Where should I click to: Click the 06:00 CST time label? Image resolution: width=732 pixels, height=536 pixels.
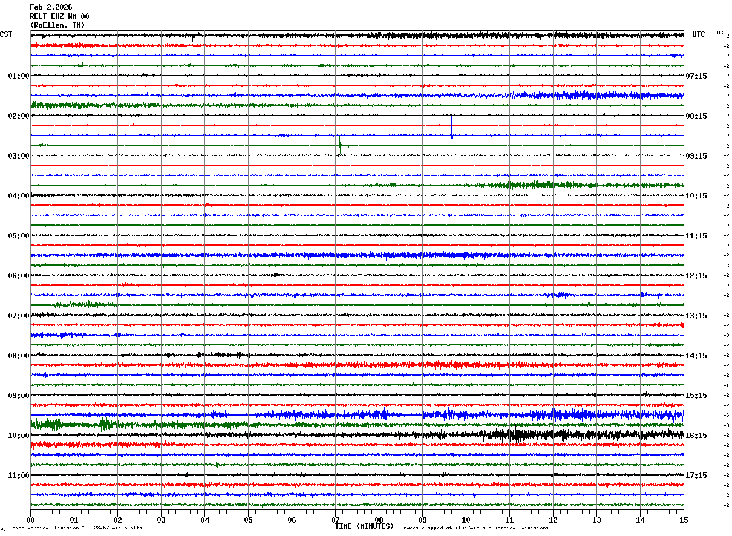coord(19,276)
